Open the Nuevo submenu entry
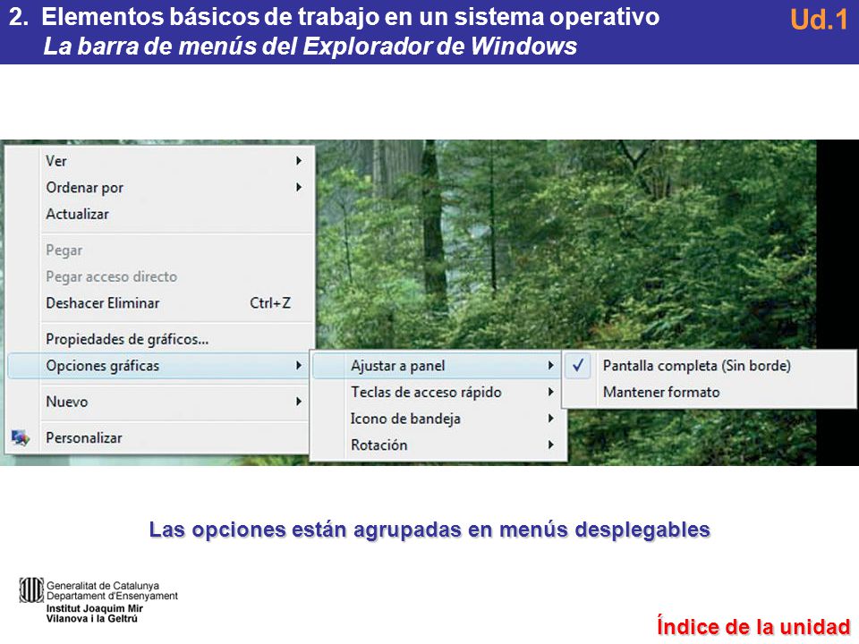859x644 pixels. pos(160,402)
